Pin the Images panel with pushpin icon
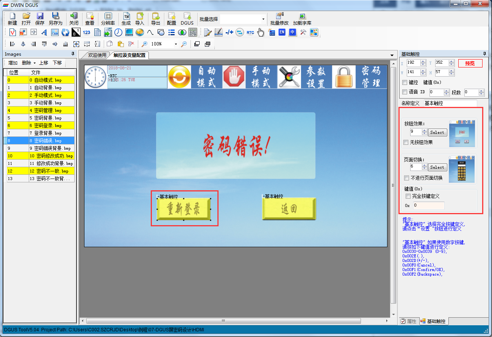This screenshot has width=492, height=337. (x=73, y=54)
